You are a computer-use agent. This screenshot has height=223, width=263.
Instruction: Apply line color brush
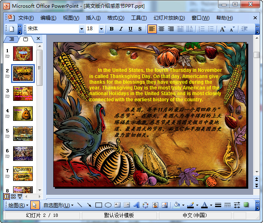[190, 205]
